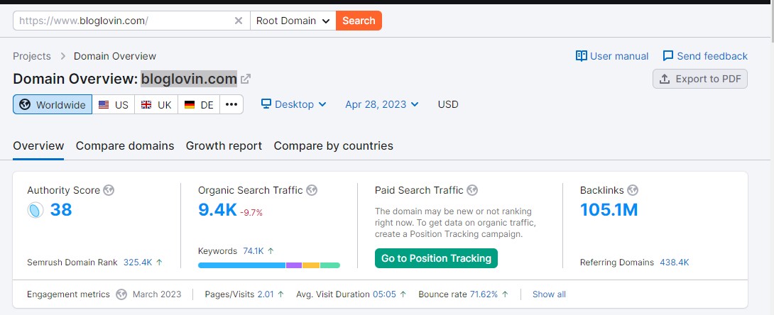Click the Worldwide globe icon
This screenshot has width=774, height=315.
25,104
